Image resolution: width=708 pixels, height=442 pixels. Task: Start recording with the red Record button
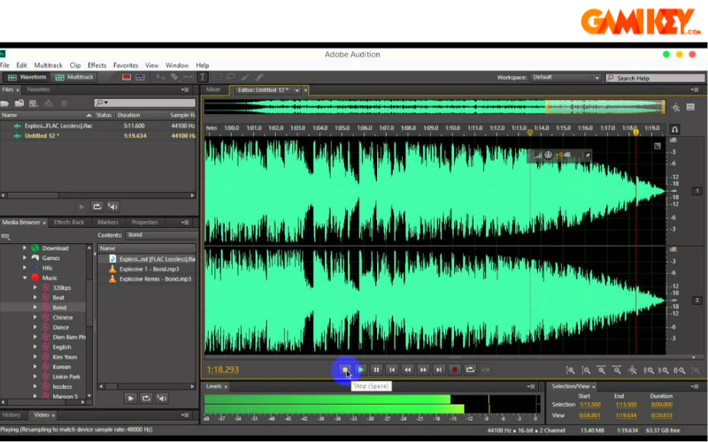coord(455,370)
